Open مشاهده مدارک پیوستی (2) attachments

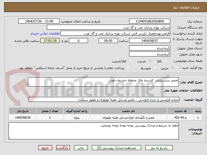coord(116,148)
